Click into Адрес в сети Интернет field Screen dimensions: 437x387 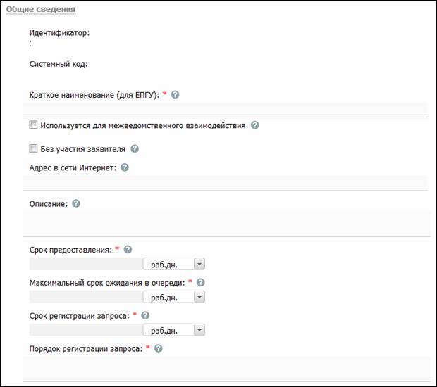click(225, 183)
